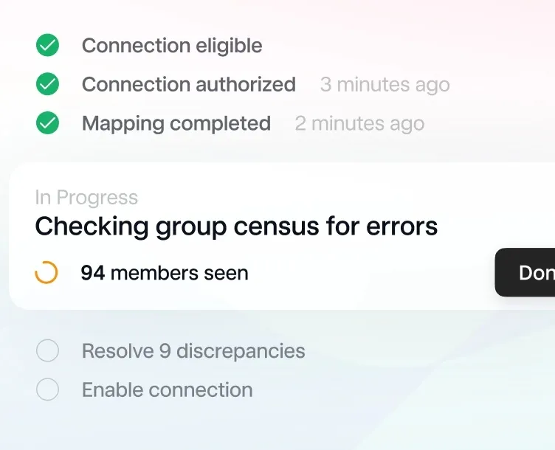This screenshot has width=555, height=450.
Task: Click the In Progress status label
Action: 86,198
